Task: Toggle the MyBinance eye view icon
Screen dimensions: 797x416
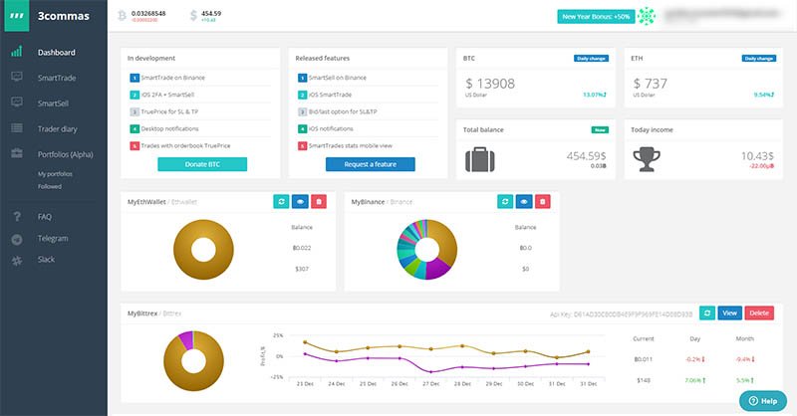Action: (524, 202)
